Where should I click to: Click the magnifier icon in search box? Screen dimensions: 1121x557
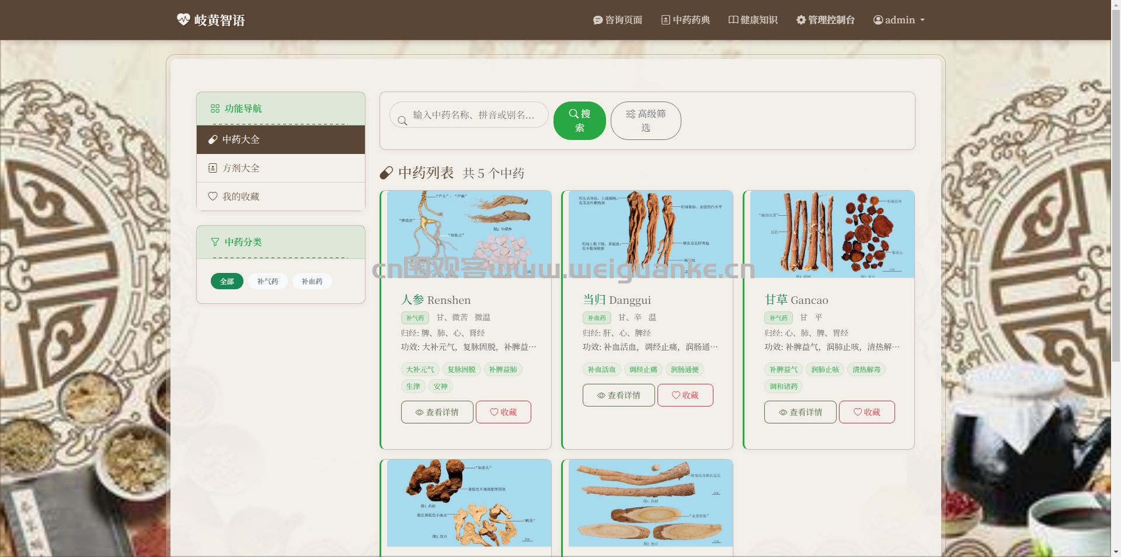coord(402,121)
